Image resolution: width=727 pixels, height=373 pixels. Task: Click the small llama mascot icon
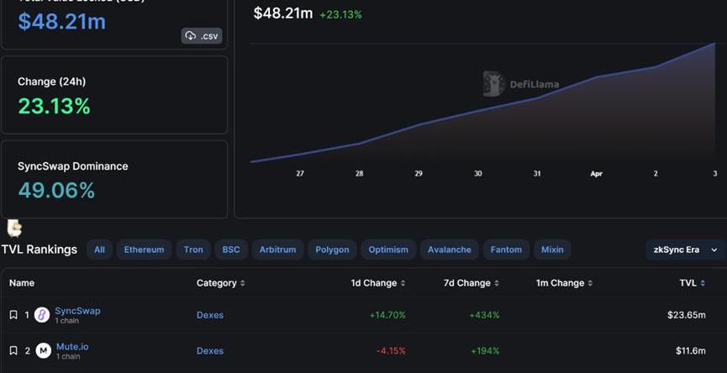pyautogui.click(x=14, y=228)
